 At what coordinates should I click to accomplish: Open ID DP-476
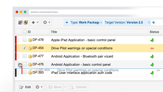[38, 64]
